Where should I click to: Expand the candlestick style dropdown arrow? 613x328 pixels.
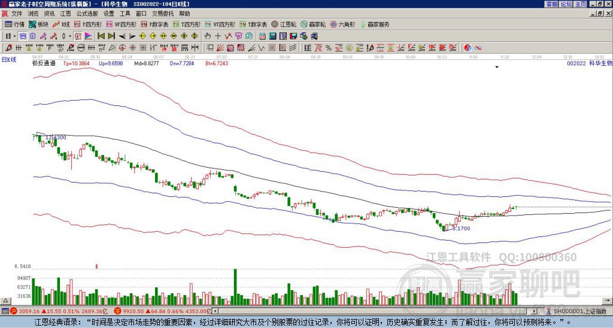(x=70, y=37)
